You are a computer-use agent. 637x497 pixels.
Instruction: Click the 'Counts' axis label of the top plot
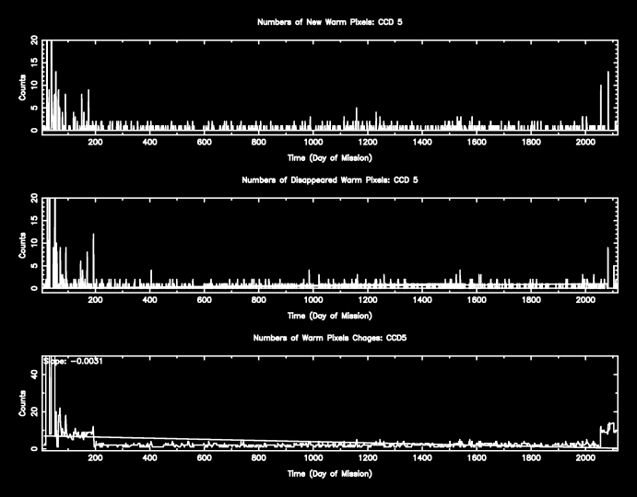coord(23,85)
